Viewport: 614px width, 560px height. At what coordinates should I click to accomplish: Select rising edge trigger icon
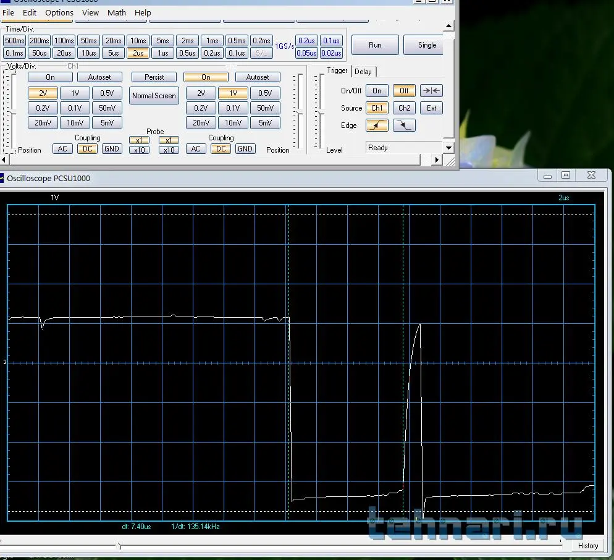point(377,125)
